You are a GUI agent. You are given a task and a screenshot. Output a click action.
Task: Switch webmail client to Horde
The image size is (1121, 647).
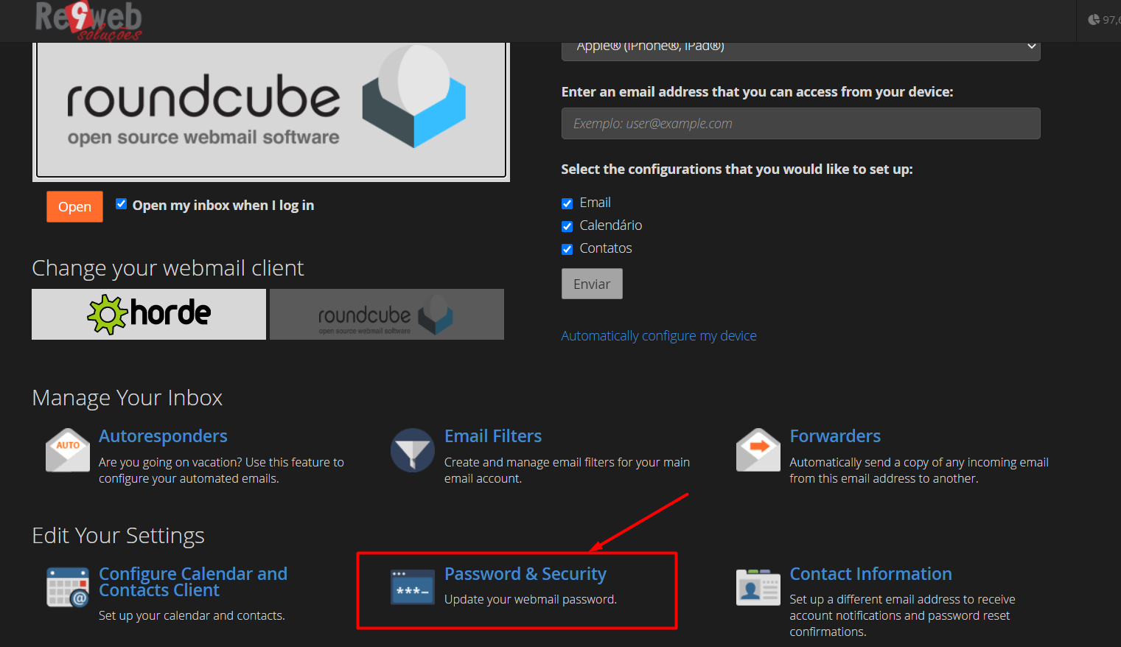pos(149,314)
